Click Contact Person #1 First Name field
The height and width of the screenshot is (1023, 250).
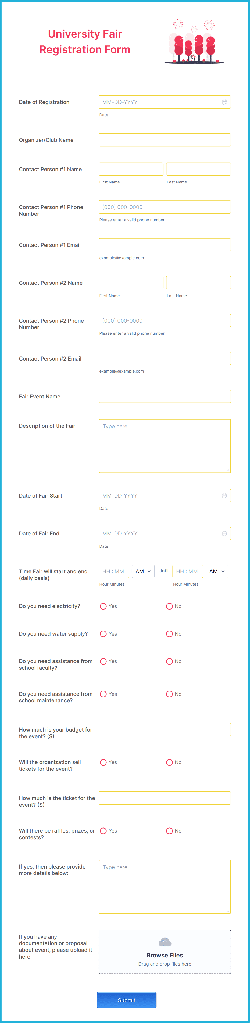(131, 169)
